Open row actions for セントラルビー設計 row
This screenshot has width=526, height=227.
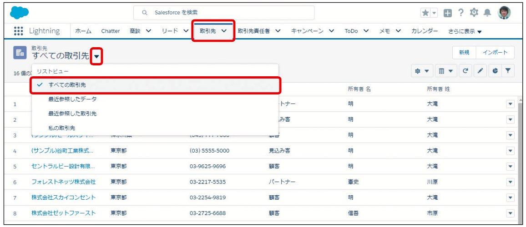click(510, 166)
